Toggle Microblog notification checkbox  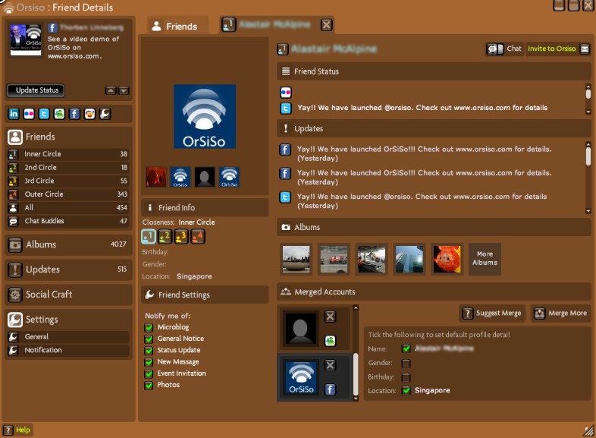point(149,327)
